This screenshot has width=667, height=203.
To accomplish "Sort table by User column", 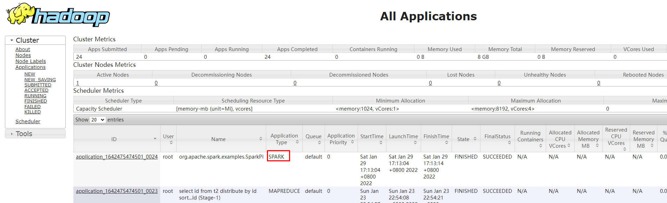I will [168, 139].
